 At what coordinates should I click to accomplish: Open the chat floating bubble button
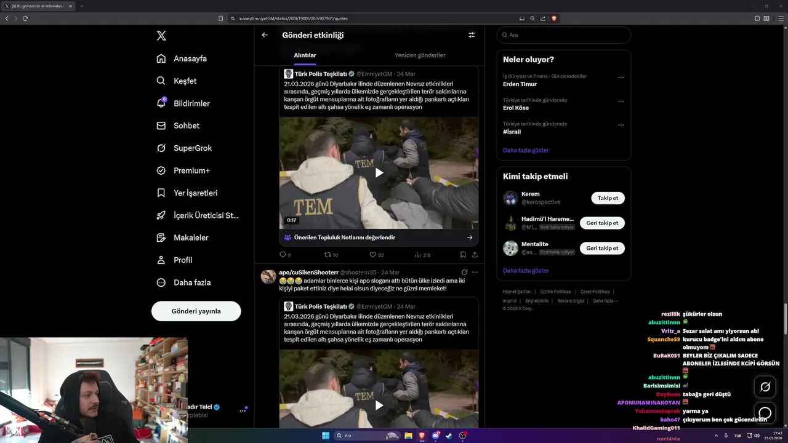(x=765, y=413)
